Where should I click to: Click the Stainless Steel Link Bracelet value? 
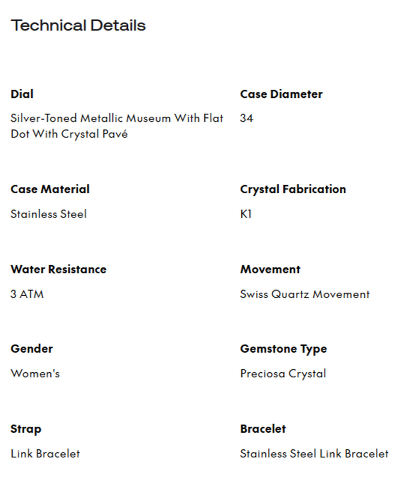(314, 454)
